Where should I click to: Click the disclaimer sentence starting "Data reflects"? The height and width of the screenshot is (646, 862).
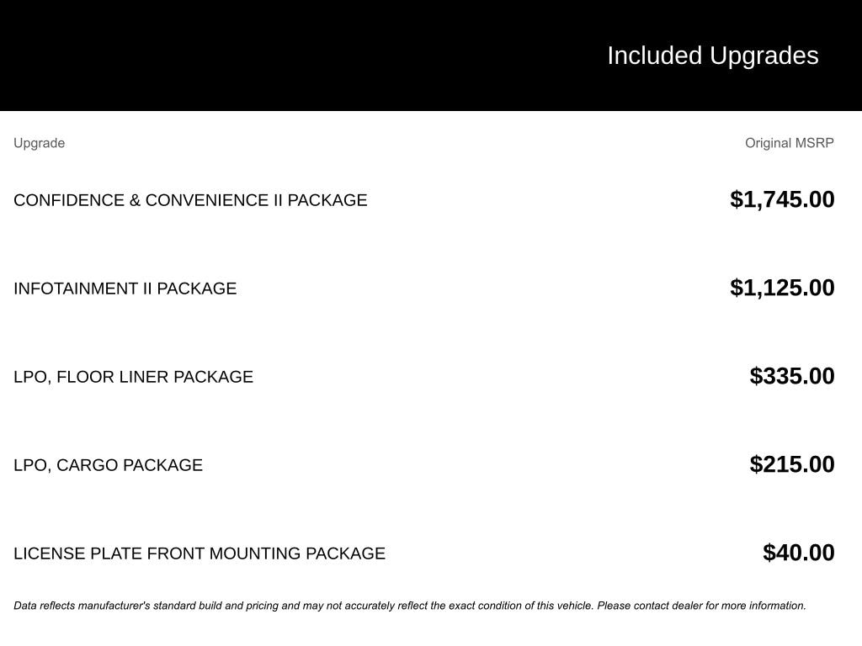point(303,606)
